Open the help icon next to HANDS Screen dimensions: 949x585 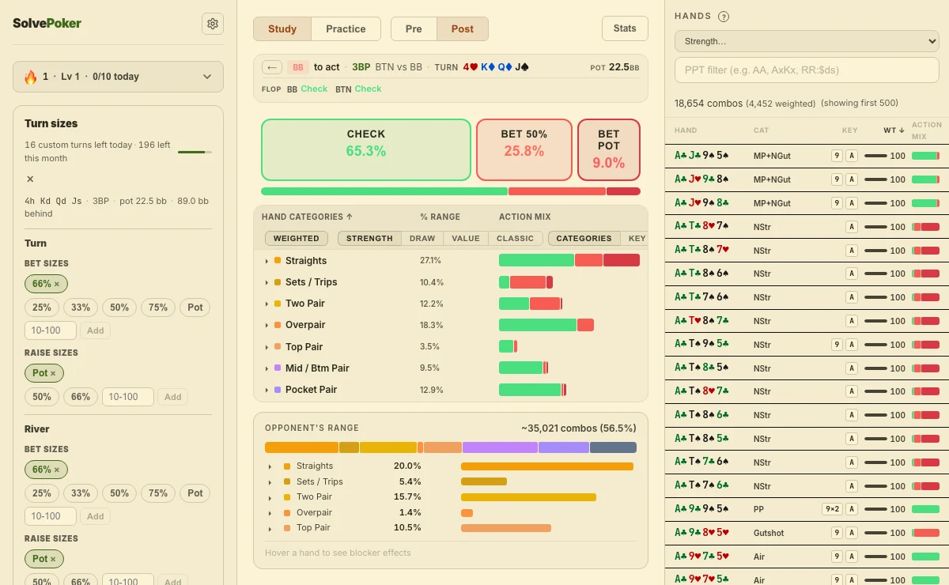[724, 17]
